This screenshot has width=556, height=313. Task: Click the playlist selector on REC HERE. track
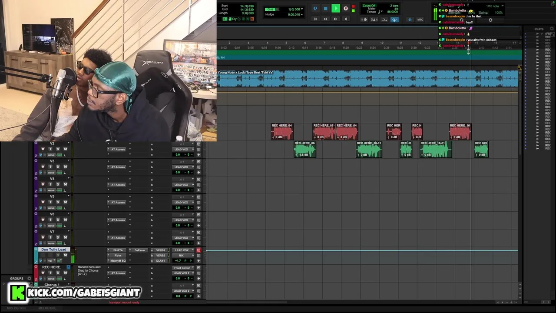pos(68,267)
